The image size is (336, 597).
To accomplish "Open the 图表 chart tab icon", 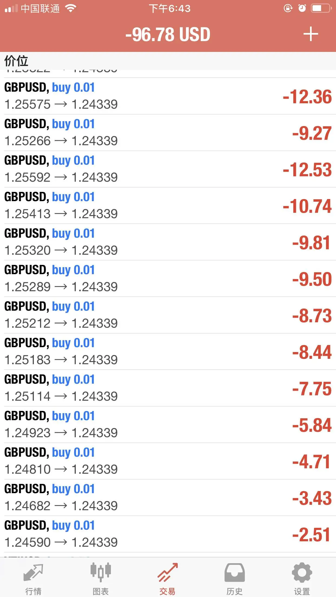I will (x=101, y=572).
